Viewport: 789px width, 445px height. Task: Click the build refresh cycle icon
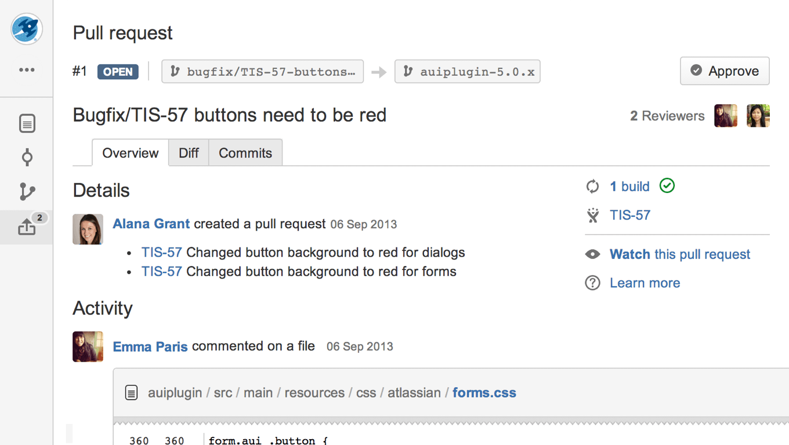[592, 187]
